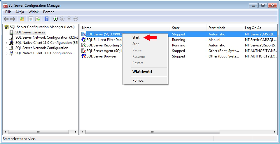Expand SQL Native Client 11.0 Configuration (32bit) node

point(7,43)
